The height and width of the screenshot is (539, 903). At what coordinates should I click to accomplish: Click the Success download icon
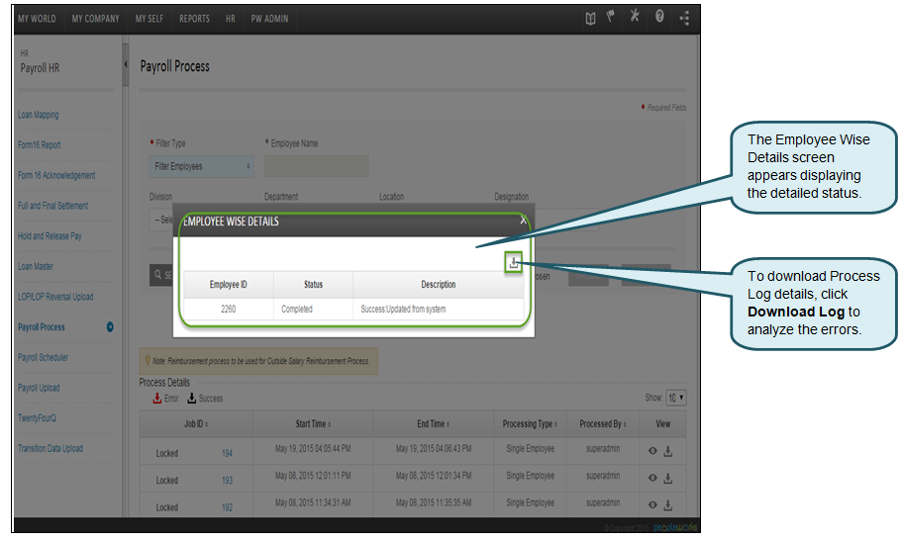tap(192, 399)
